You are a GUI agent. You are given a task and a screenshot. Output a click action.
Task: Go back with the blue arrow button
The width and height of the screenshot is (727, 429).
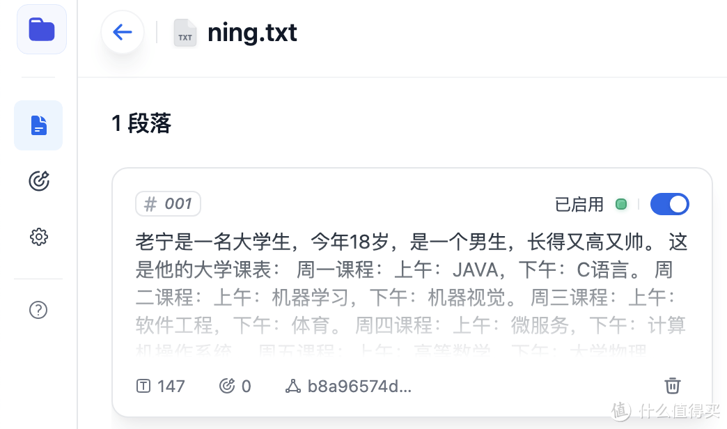click(x=123, y=32)
